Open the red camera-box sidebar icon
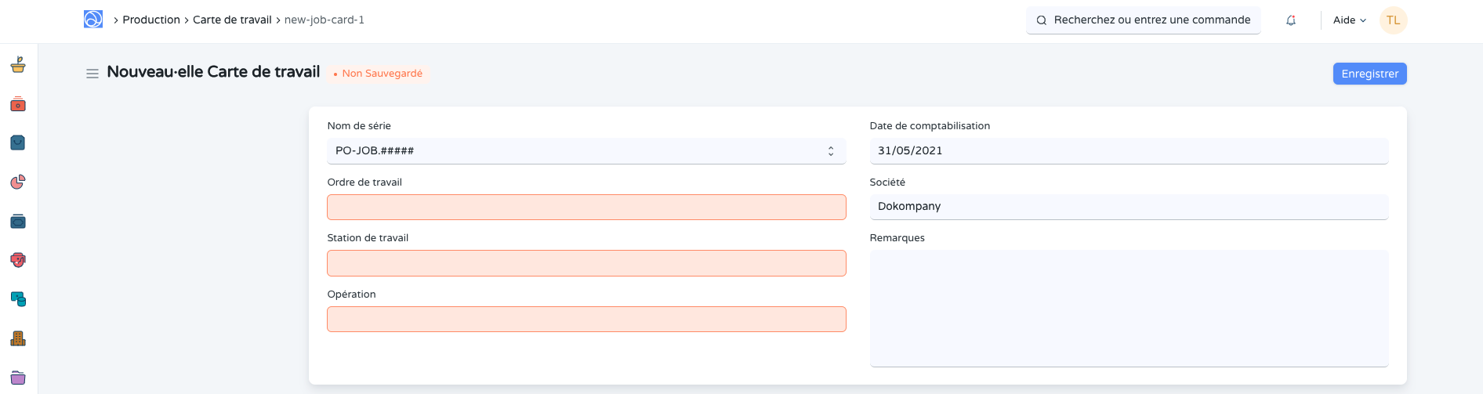Screen dimensions: 1483x394 point(18,104)
